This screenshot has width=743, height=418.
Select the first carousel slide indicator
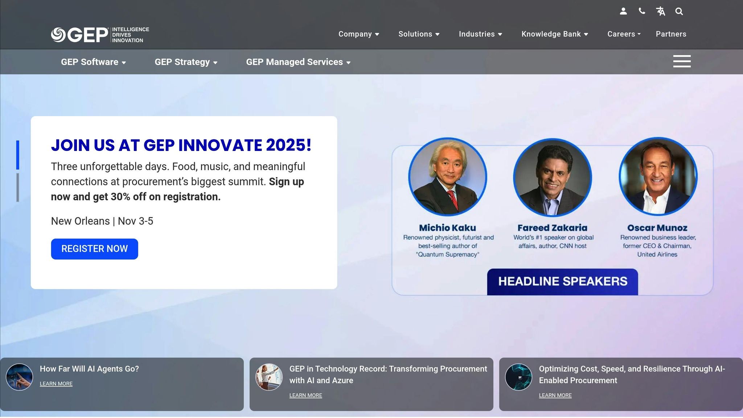tap(18, 155)
